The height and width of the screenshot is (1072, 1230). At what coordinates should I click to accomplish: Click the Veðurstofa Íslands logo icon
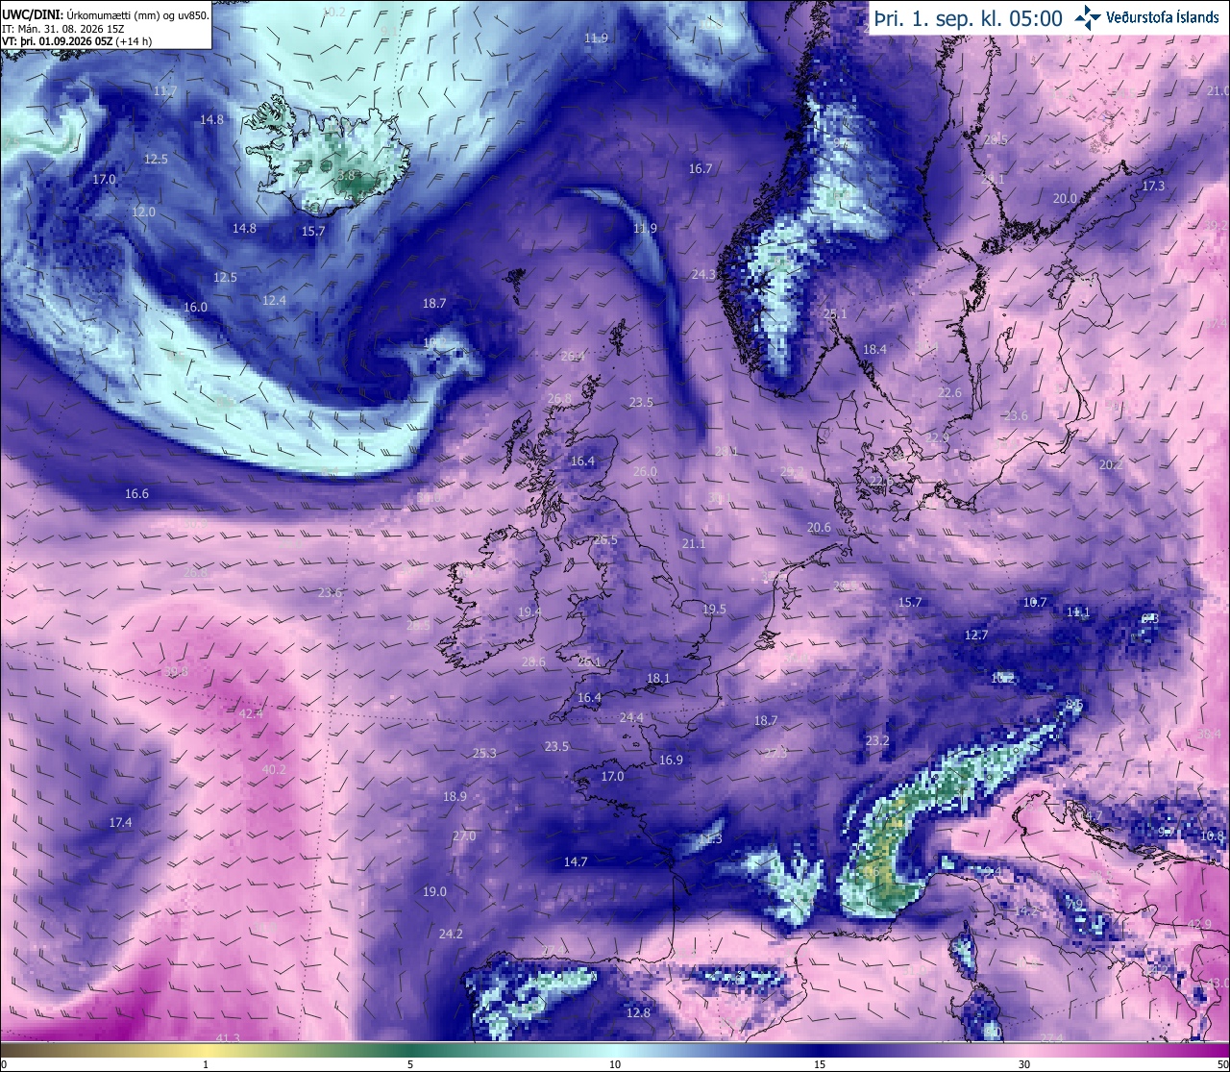(1089, 17)
